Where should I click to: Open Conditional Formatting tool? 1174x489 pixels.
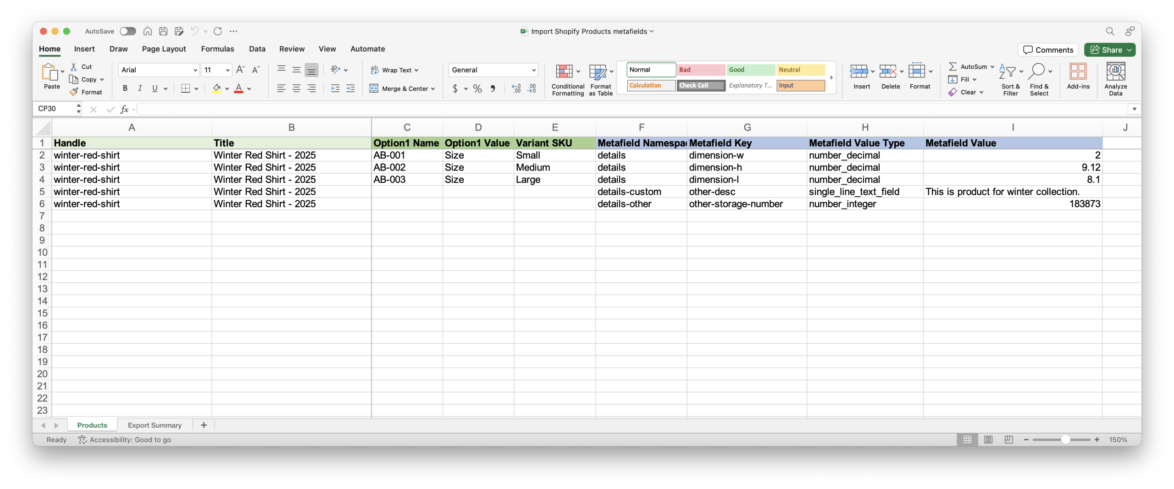(567, 79)
